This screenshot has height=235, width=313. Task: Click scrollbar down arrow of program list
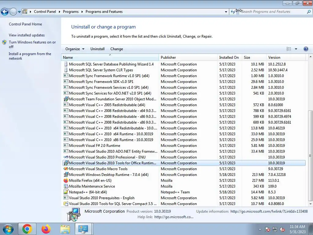(x=311, y=204)
